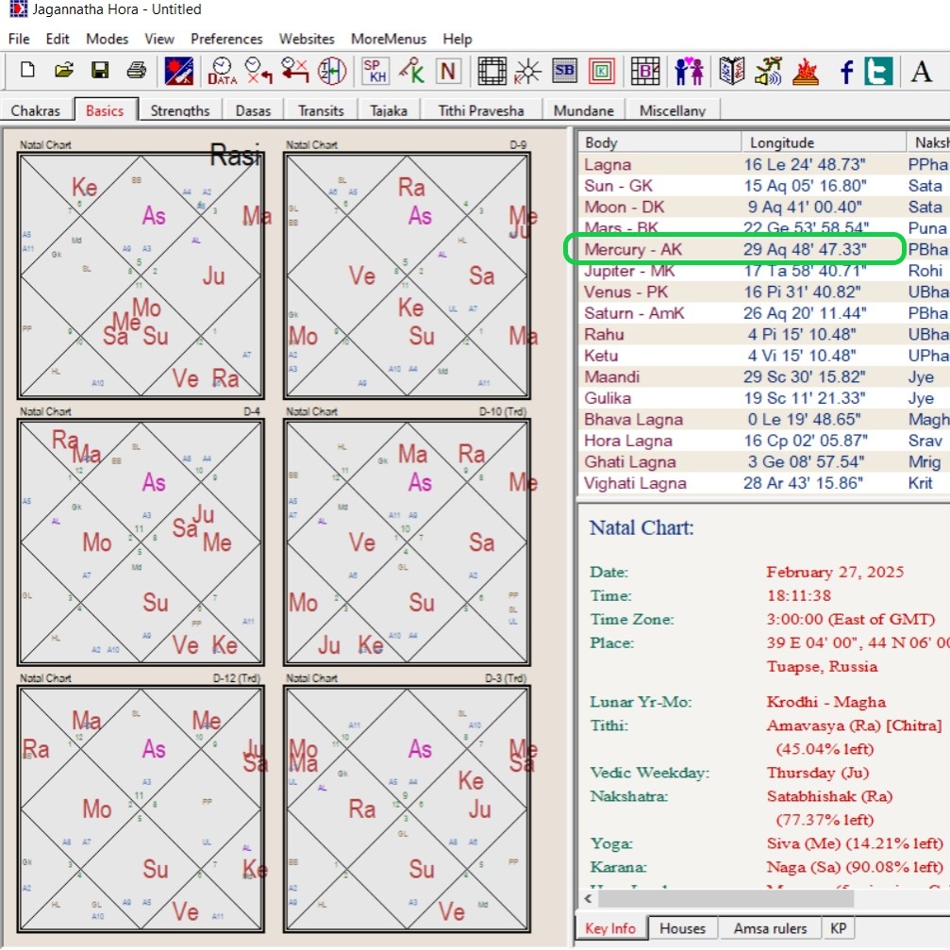
Task: Select the Maandi row
Action: pos(763,376)
